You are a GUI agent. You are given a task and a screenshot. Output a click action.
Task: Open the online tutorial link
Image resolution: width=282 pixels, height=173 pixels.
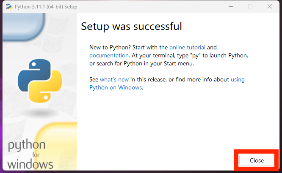[187, 48]
